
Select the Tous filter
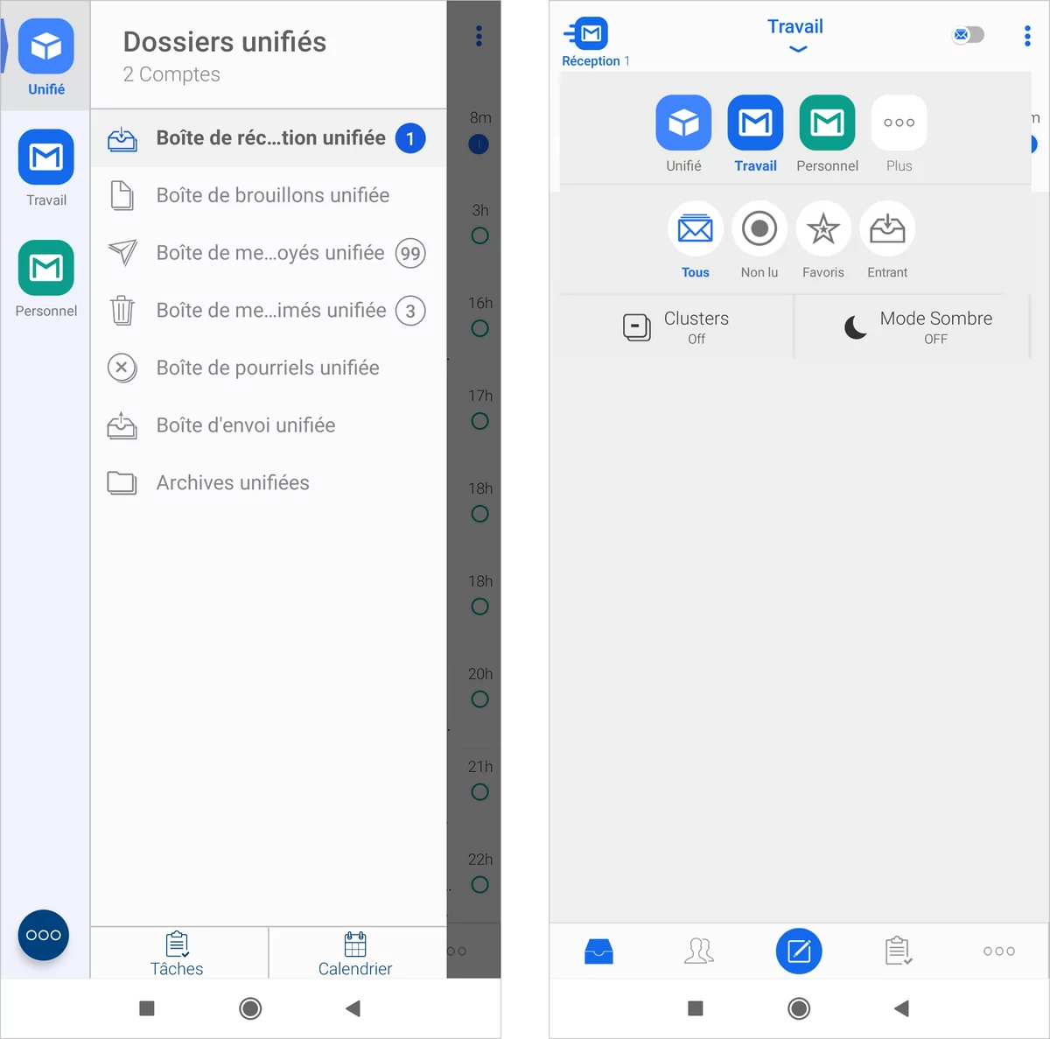click(696, 240)
